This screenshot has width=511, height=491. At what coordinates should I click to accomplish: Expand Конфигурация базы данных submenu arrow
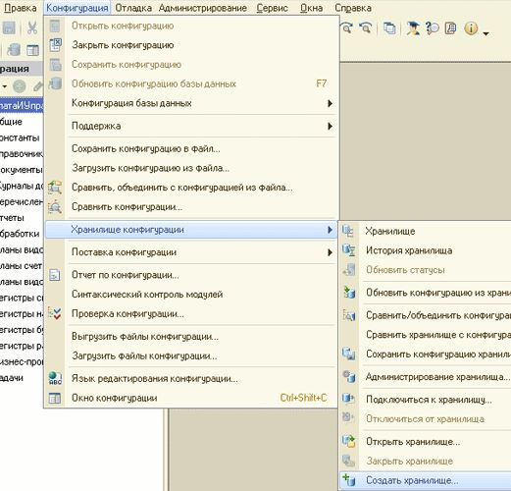(x=330, y=103)
